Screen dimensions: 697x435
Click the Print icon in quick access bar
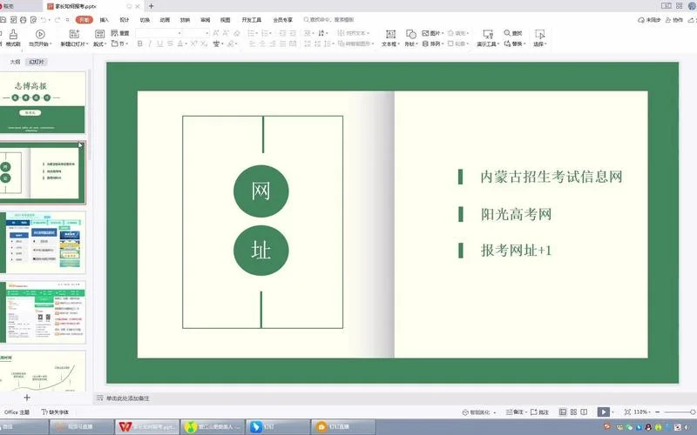tap(24, 20)
